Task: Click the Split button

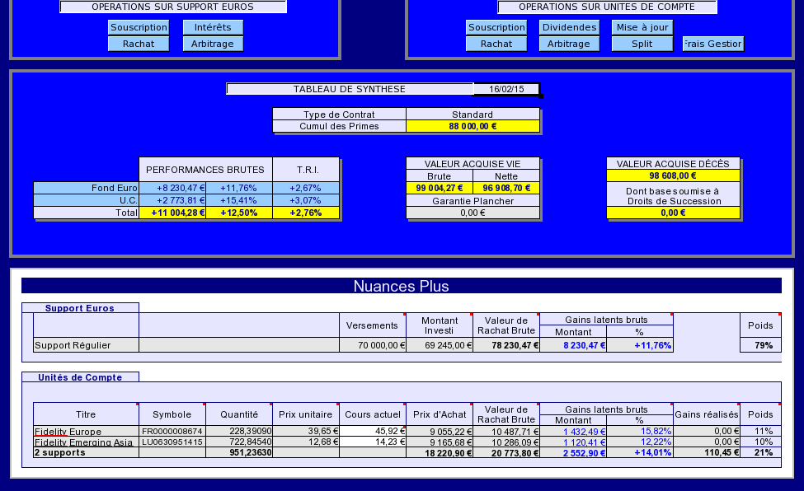Action: (642, 44)
